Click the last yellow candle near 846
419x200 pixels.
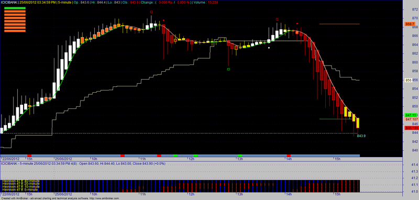[358, 123]
